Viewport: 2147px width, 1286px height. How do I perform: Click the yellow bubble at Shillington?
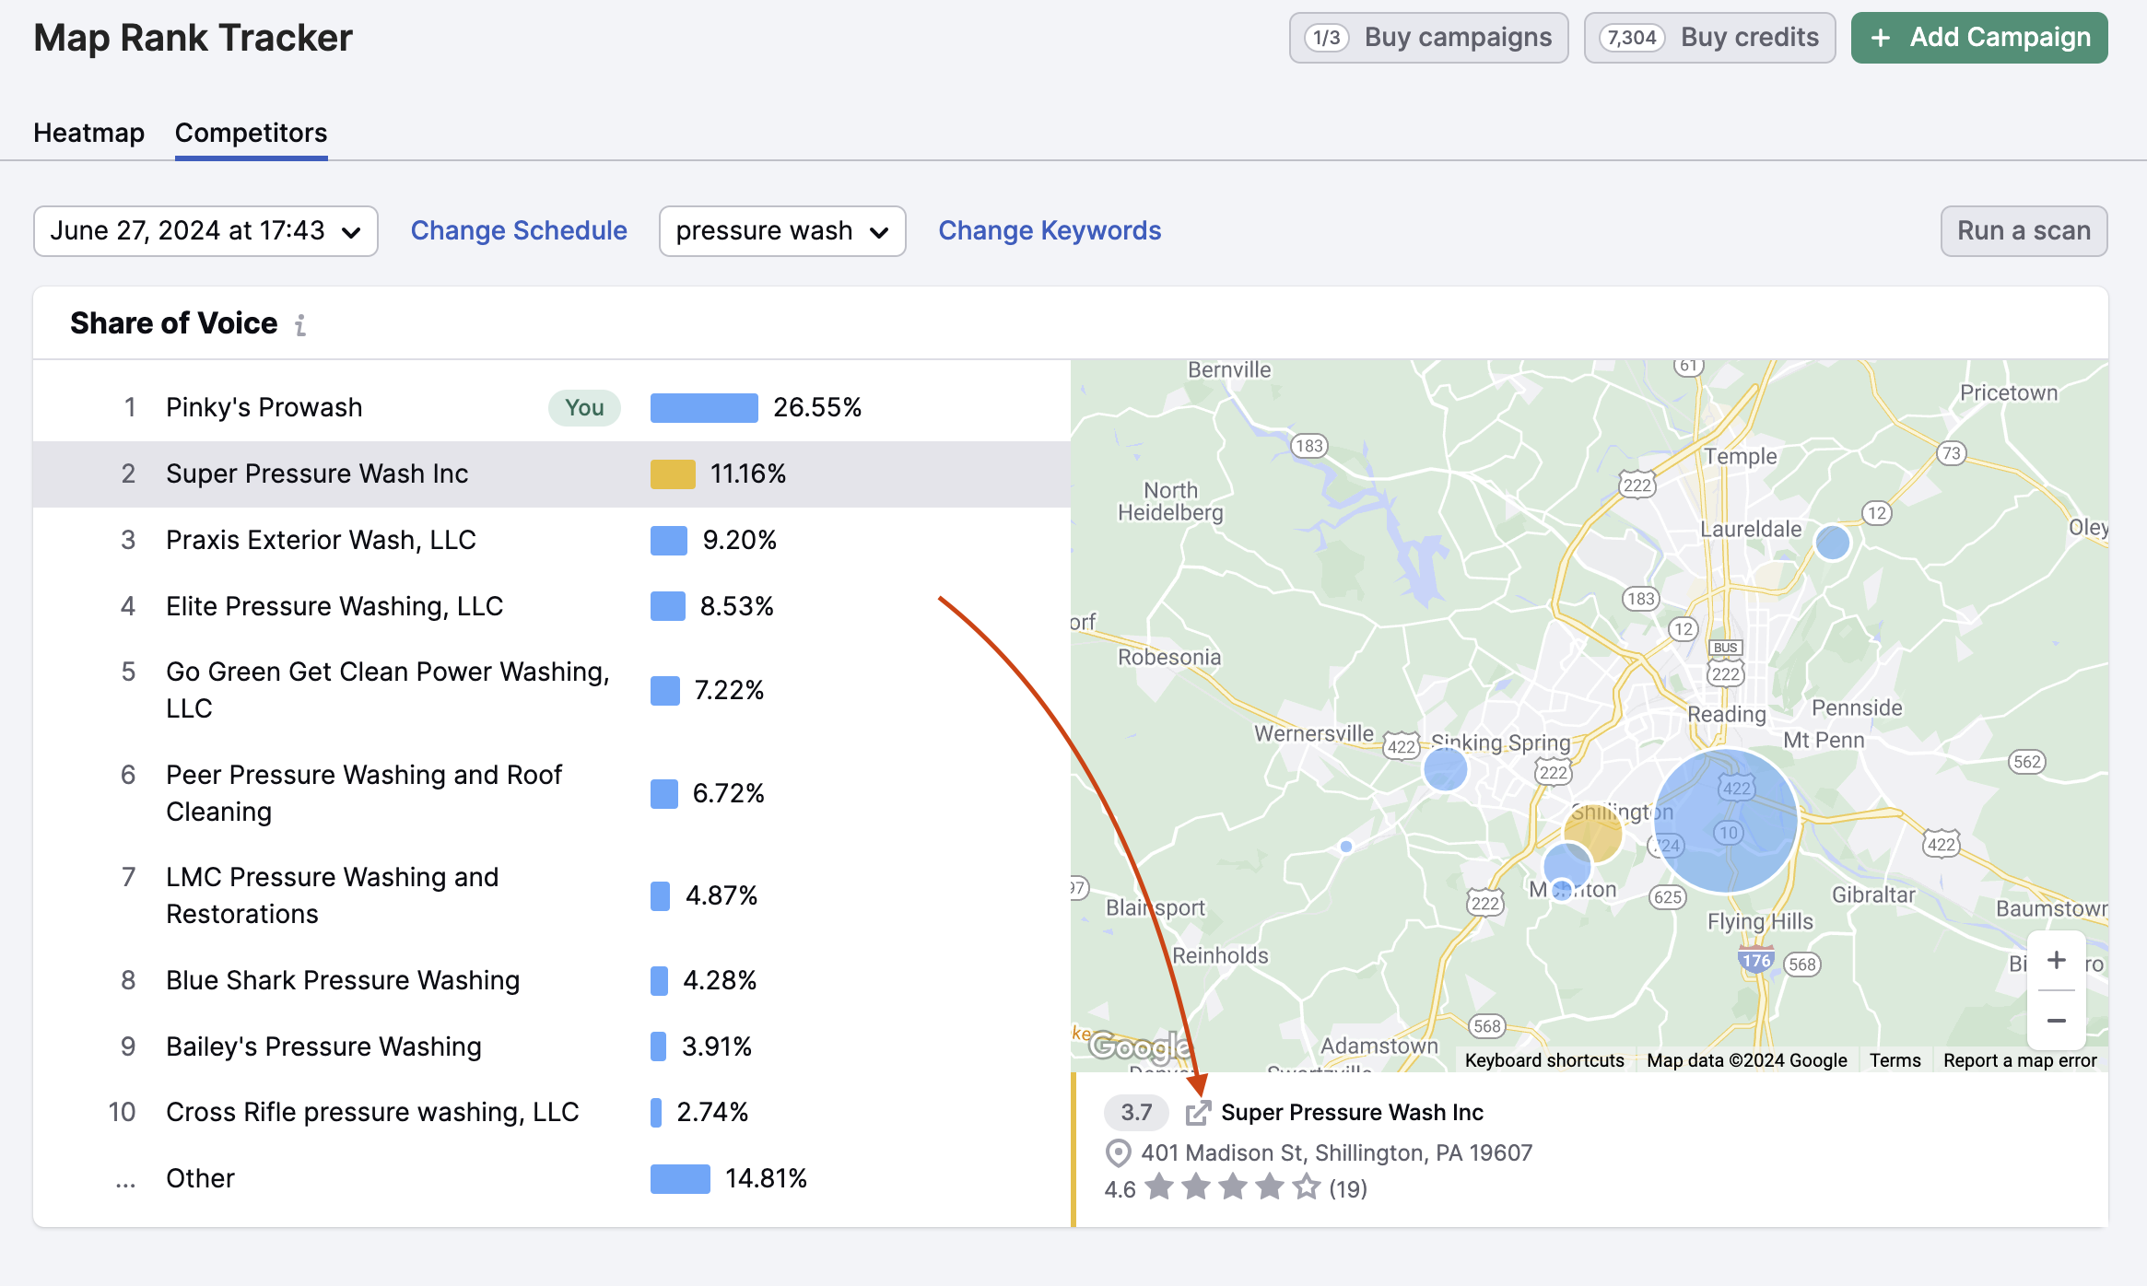click(x=1594, y=834)
